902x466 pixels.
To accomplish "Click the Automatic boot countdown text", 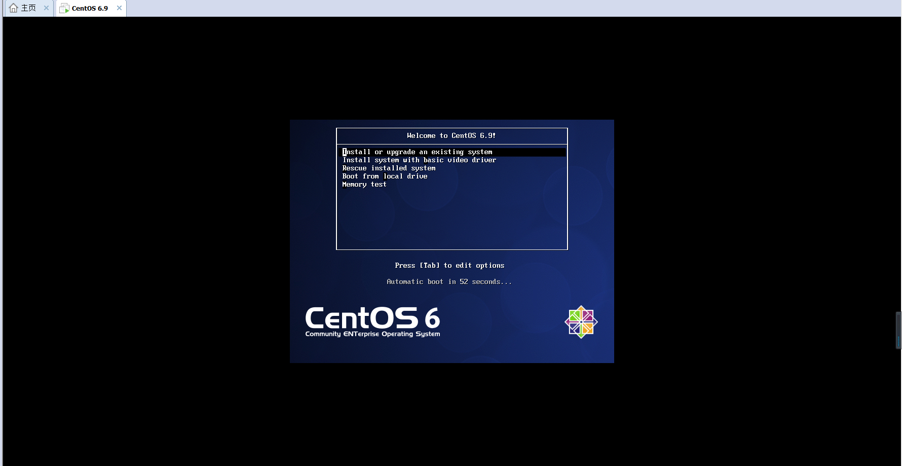I will 449,282.
